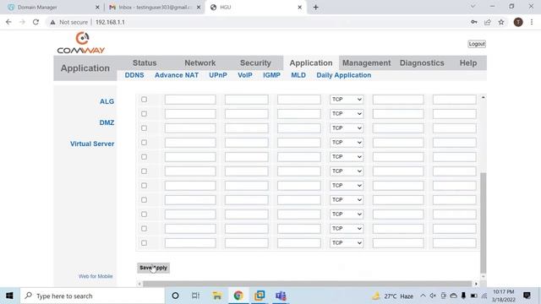
Task: Close the Inbox Gmail tab
Action: pos(199,8)
